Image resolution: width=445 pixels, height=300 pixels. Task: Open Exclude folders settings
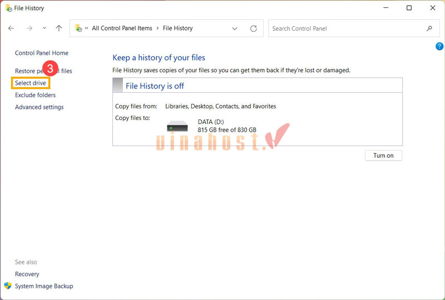pos(35,95)
